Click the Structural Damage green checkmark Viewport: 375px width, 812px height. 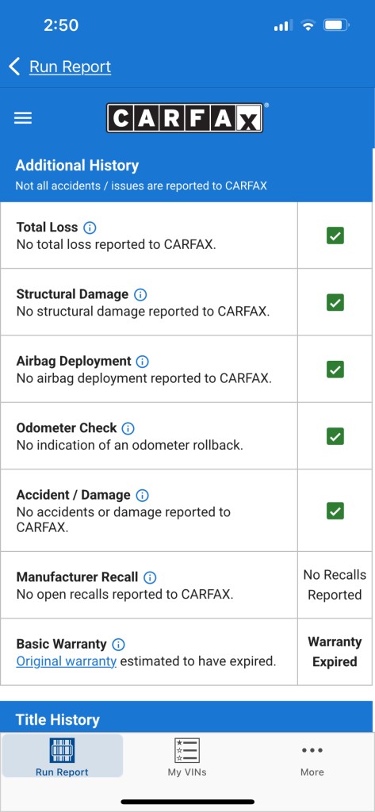pos(335,302)
